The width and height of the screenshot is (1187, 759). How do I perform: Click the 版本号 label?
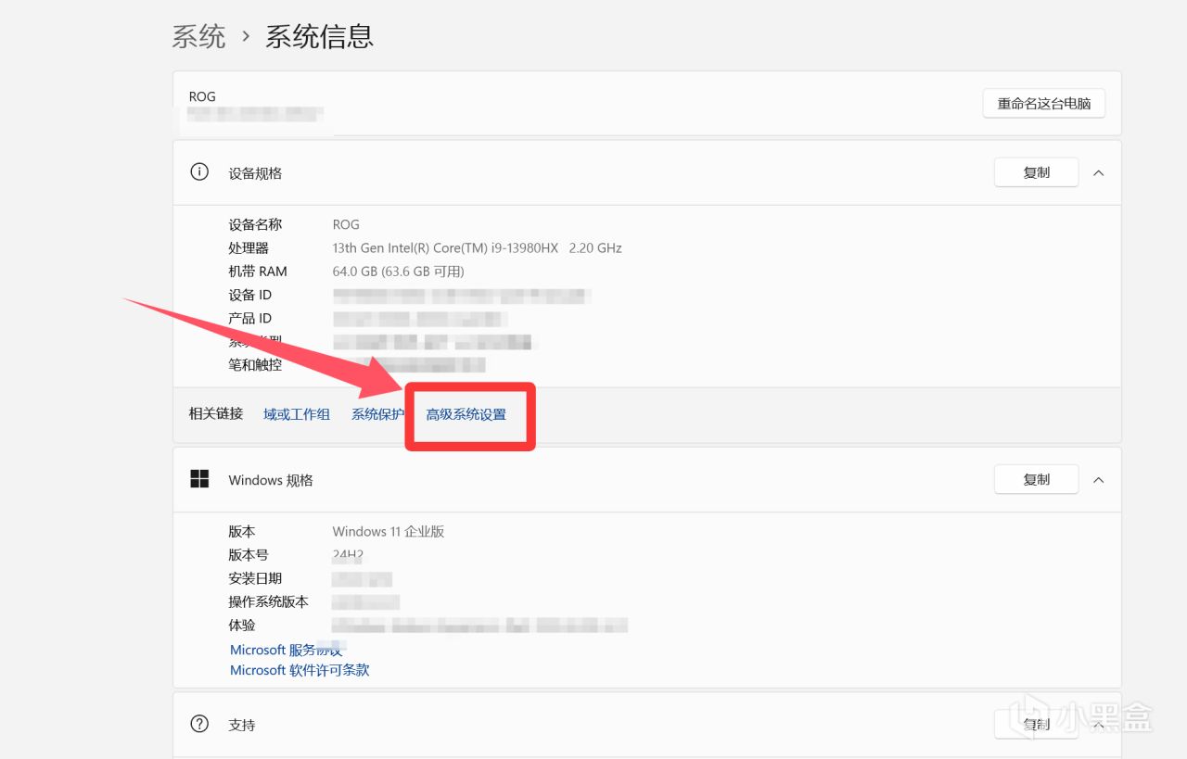tap(249, 555)
